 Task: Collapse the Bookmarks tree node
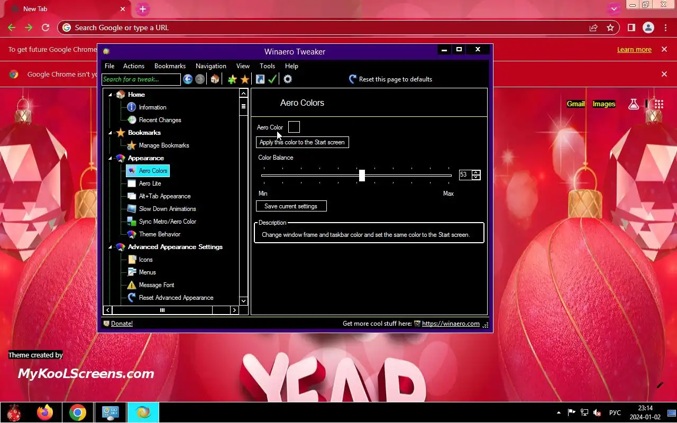tap(111, 133)
